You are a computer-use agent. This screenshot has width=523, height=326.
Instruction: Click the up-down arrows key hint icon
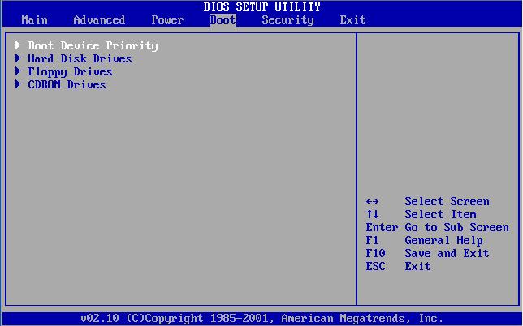[372, 214]
